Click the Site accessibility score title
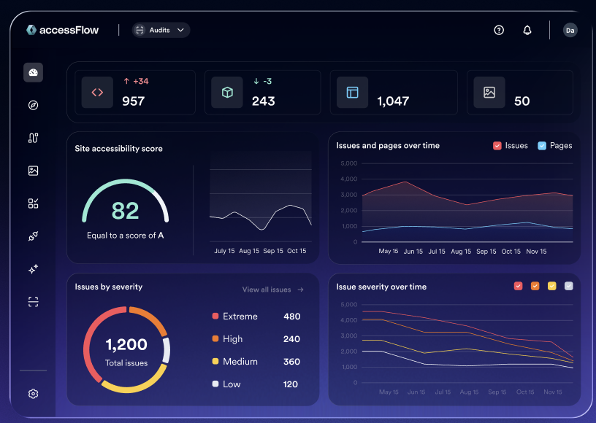 118,149
